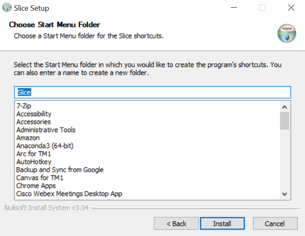Select Backup and Sync from Google

click(x=60, y=170)
